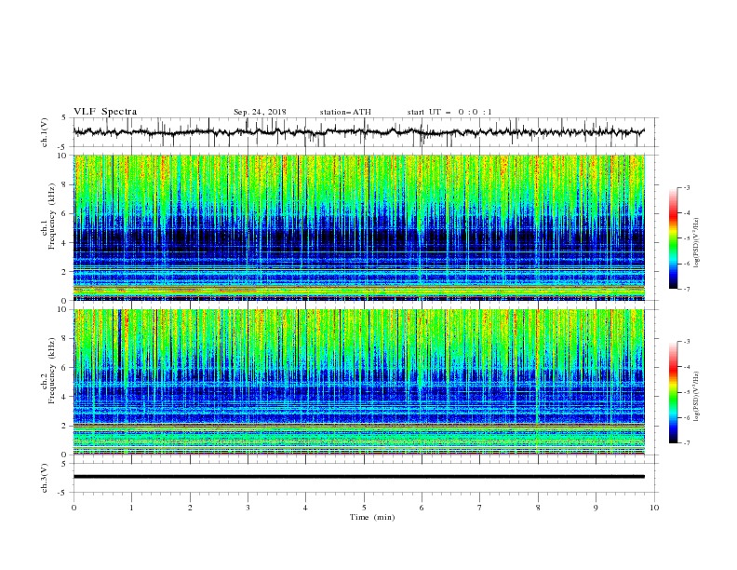Click the "-7" tick on the upper color bar
Screen dimensions: 737x570
click(686, 289)
